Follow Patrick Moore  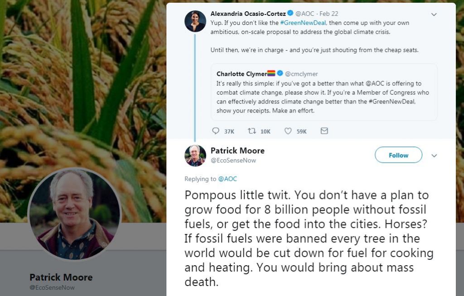pyautogui.click(x=398, y=155)
